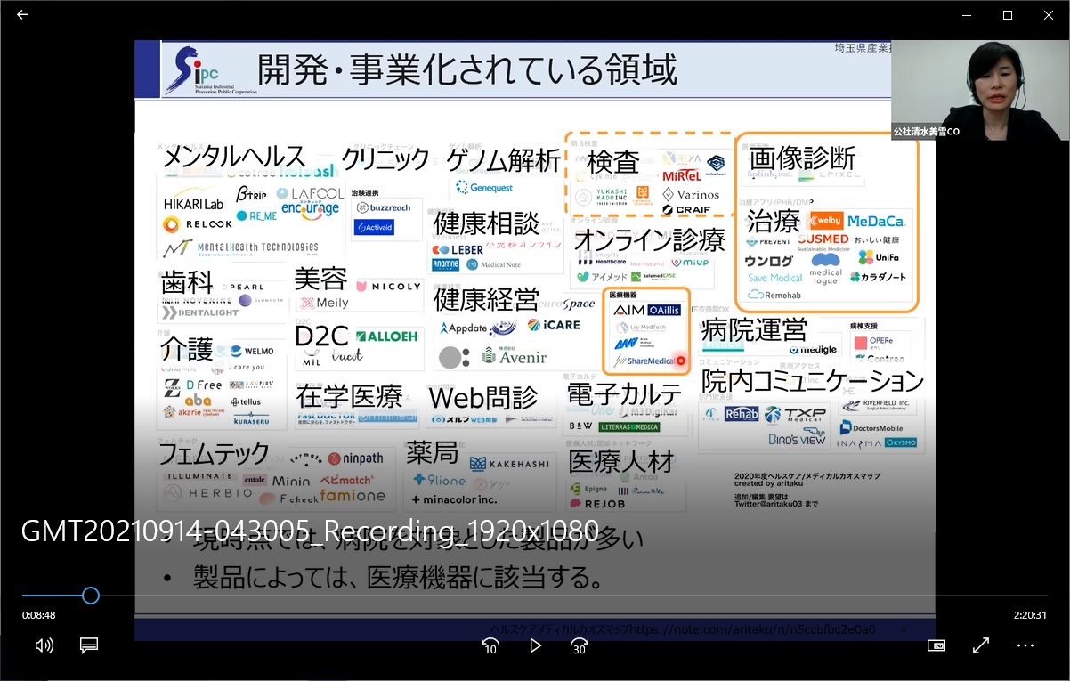Click the 健康経営 heading
Screen dimensions: 1070x681
(x=487, y=298)
